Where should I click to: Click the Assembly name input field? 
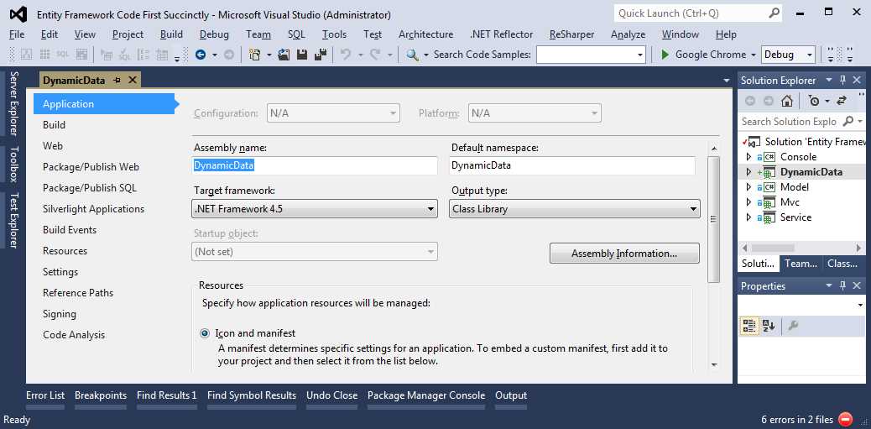tap(315, 165)
